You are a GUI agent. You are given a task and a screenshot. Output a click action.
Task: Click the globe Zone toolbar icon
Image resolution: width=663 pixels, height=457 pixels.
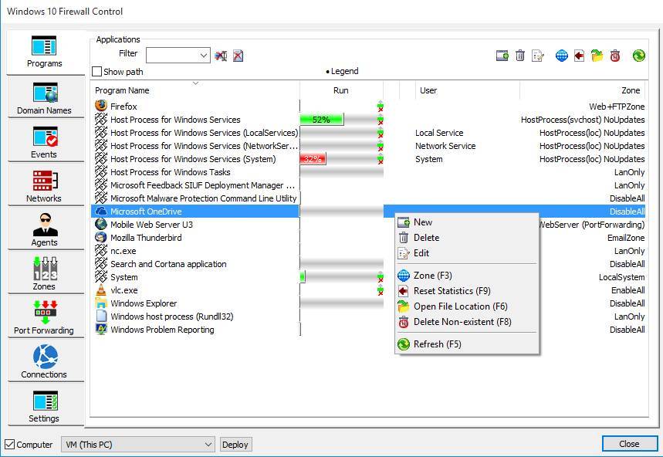click(x=561, y=56)
